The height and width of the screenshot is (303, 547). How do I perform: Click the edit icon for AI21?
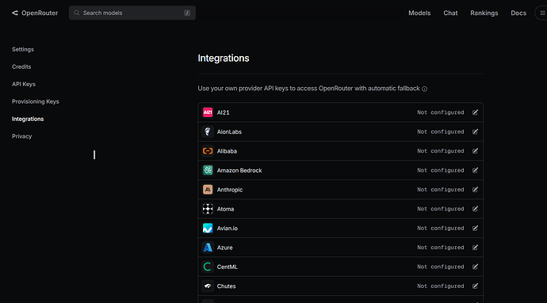(x=475, y=112)
